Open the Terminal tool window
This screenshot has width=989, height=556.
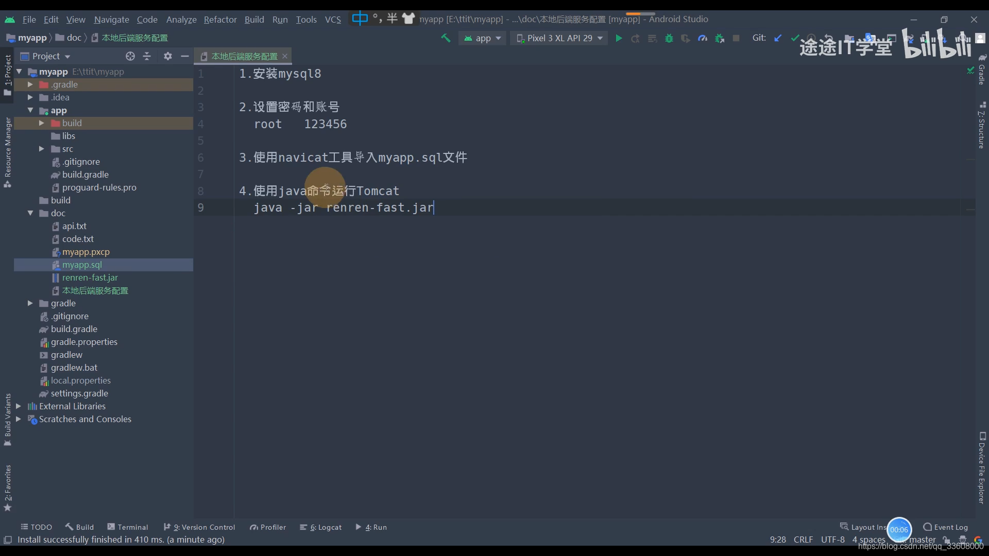pos(127,527)
